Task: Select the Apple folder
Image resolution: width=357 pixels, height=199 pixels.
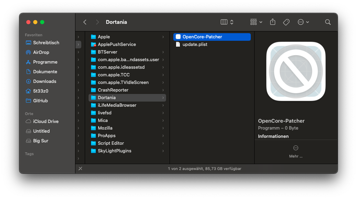Action: (127, 37)
